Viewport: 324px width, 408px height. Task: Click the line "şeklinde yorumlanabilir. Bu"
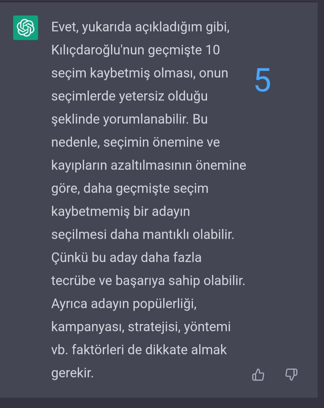[129, 120]
